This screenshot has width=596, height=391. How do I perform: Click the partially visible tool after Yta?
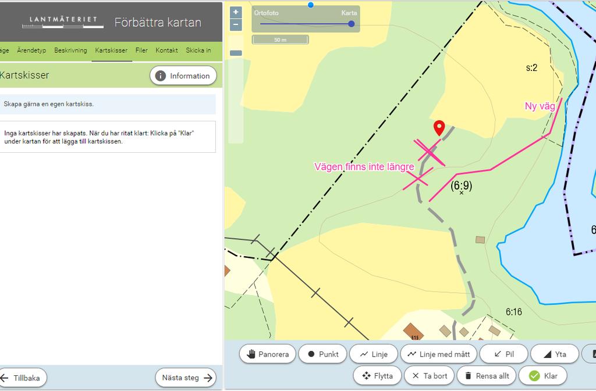pos(589,354)
